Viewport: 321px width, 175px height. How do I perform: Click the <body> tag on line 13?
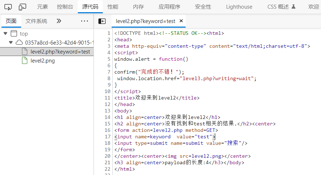pyautogui.click(x=123, y=111)
